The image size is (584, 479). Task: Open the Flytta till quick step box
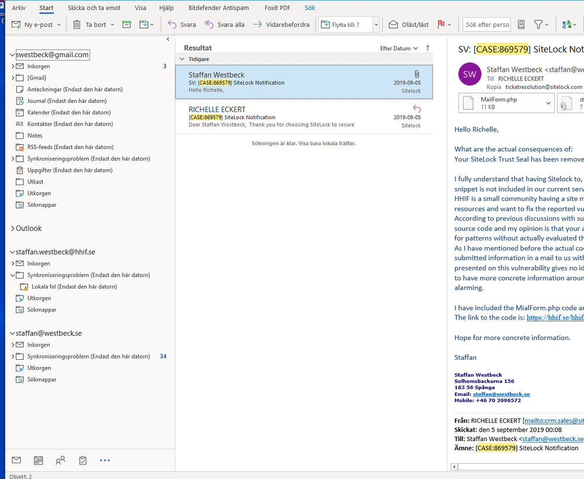tap(345, 25)
